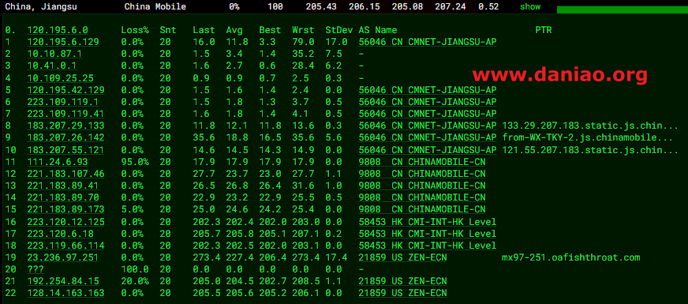The height and width of the screenshot is (304, 688).
Task: Open AS link CMNET-JIANGSU-AP in hop 6
Action: pyautogui.click(x=428, y=102)
